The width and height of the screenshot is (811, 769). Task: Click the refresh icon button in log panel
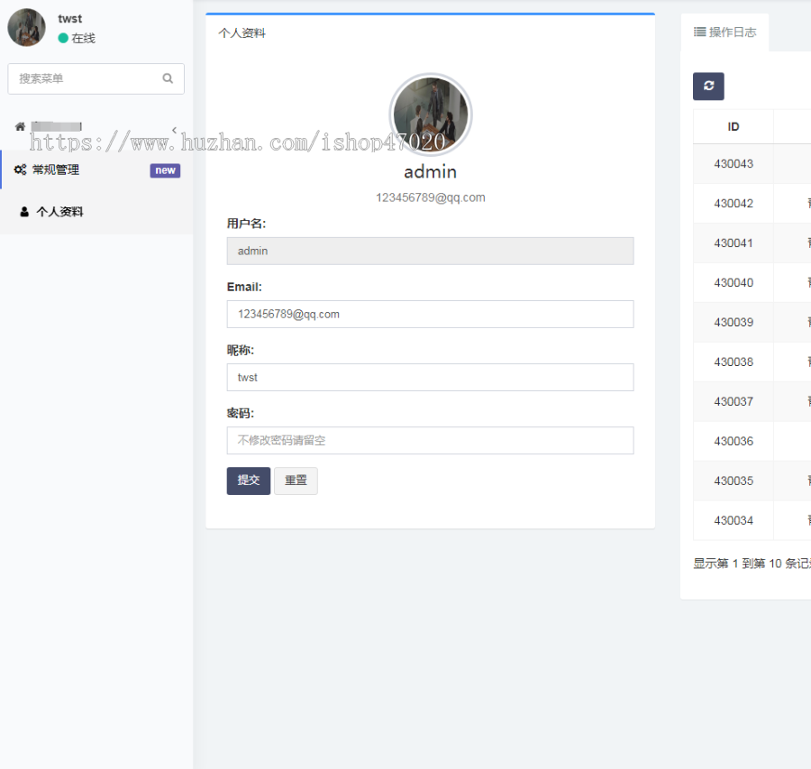[708, 86]
